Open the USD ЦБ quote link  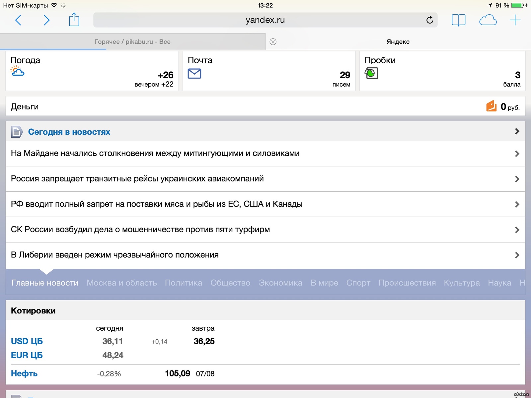coord(27,341)
